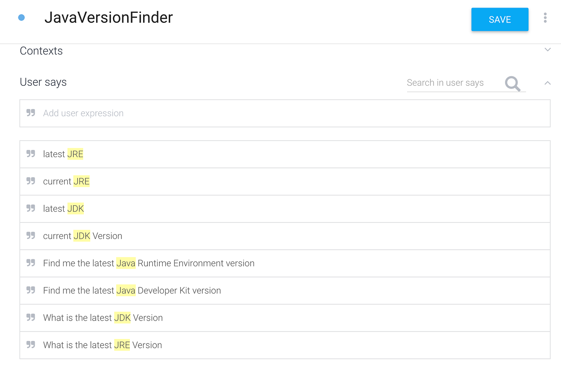Click the blue intent status dot
Image resolution: width=561 pixels, height=376 pixels.
coord(21,18)
